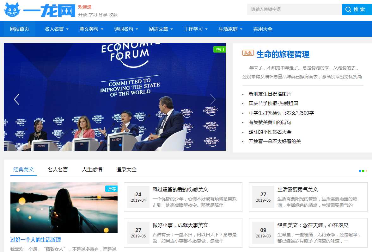
Task: Click date box 27 beside 生活需要勇气美文
Action: (263, 197)
